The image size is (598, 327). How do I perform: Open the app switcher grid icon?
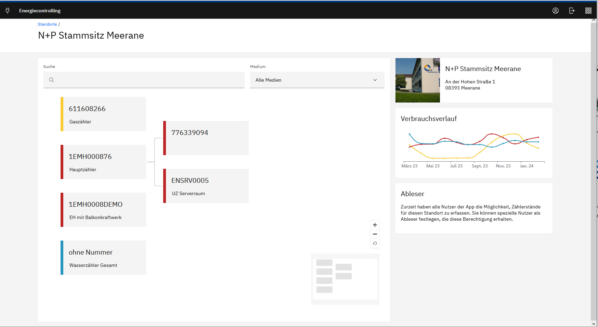pos(588,11)
